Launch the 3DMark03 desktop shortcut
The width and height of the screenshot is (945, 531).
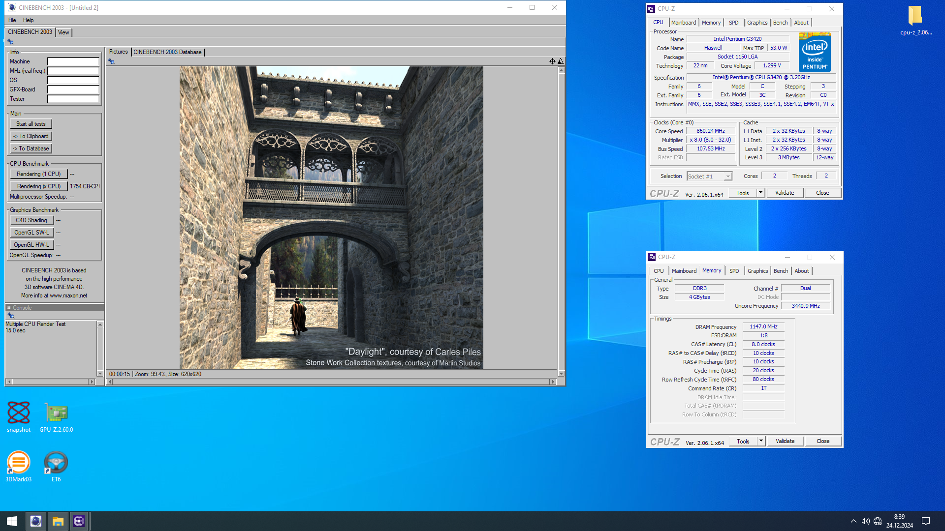click(19, 466)
